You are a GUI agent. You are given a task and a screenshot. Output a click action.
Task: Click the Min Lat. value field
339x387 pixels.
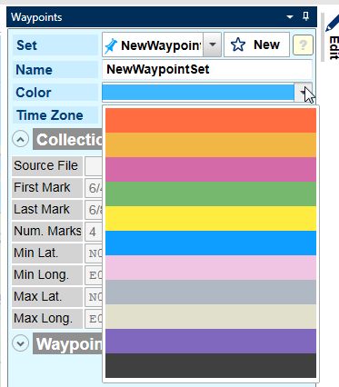[94, 253]
